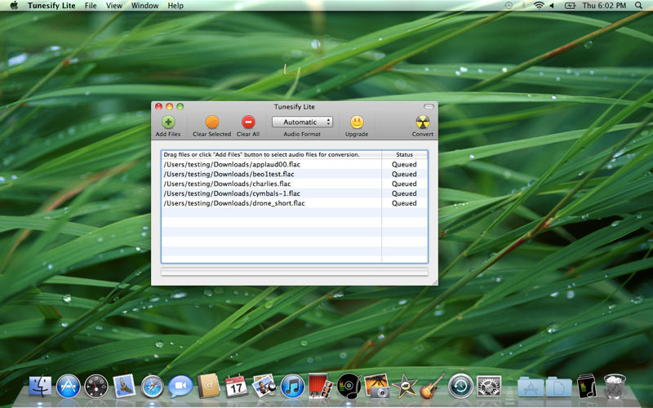Open iChat from the dock
Image resolution: width=653 pixels, height=408 pixels.
coord(180,386)
